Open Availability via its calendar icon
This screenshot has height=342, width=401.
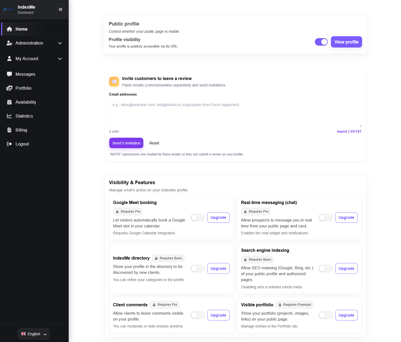9,102
